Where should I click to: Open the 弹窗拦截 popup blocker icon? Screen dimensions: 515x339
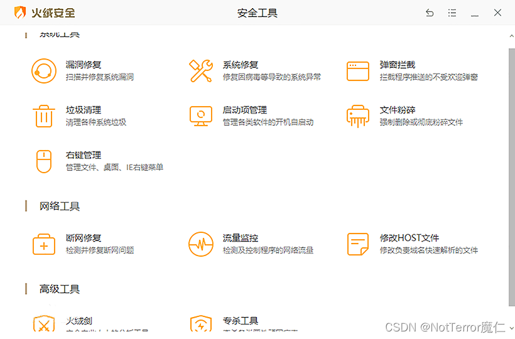coord(358,71)
